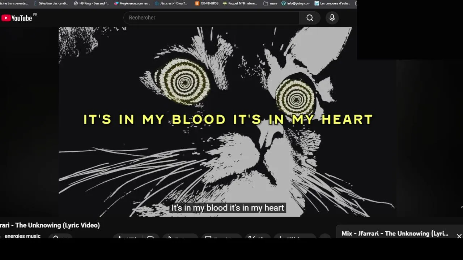This screenshot has width=463, height=260.
Task: Open the HugAvenue.com bookmark
Action: (x=132, y=3)
